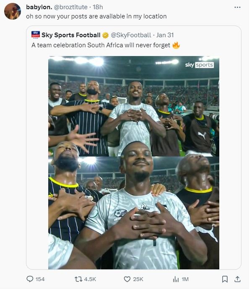Viewport: 252px width, 289px height.
Task: Open view analytics showing 1M
Action: click(176, 279)
